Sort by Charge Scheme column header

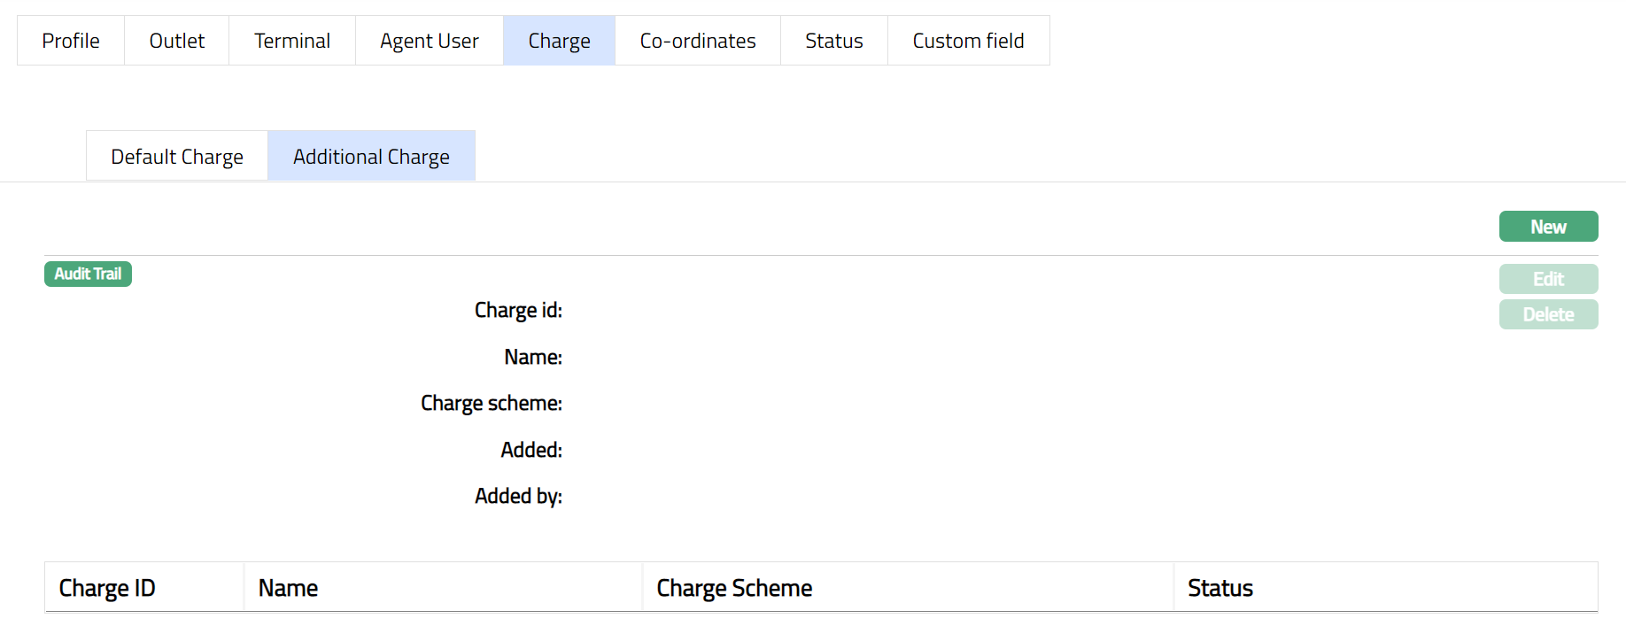734,588
